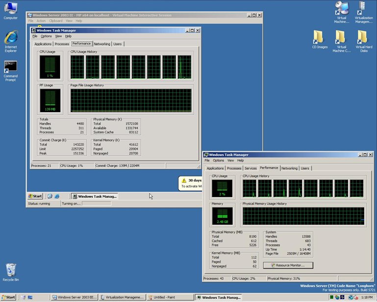Image resolution: width=377 pixels, height=302 pixels.
Task: Click the host Task Manager title bar icon
Action: tap(206, 155)
